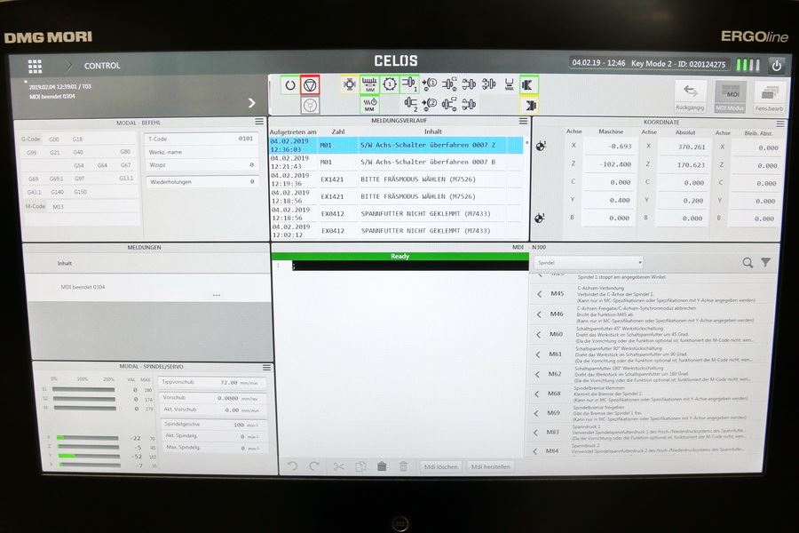Switch to Rückgängig mode button
Viewport: 799px width, 533px height.
coord(691,96)
